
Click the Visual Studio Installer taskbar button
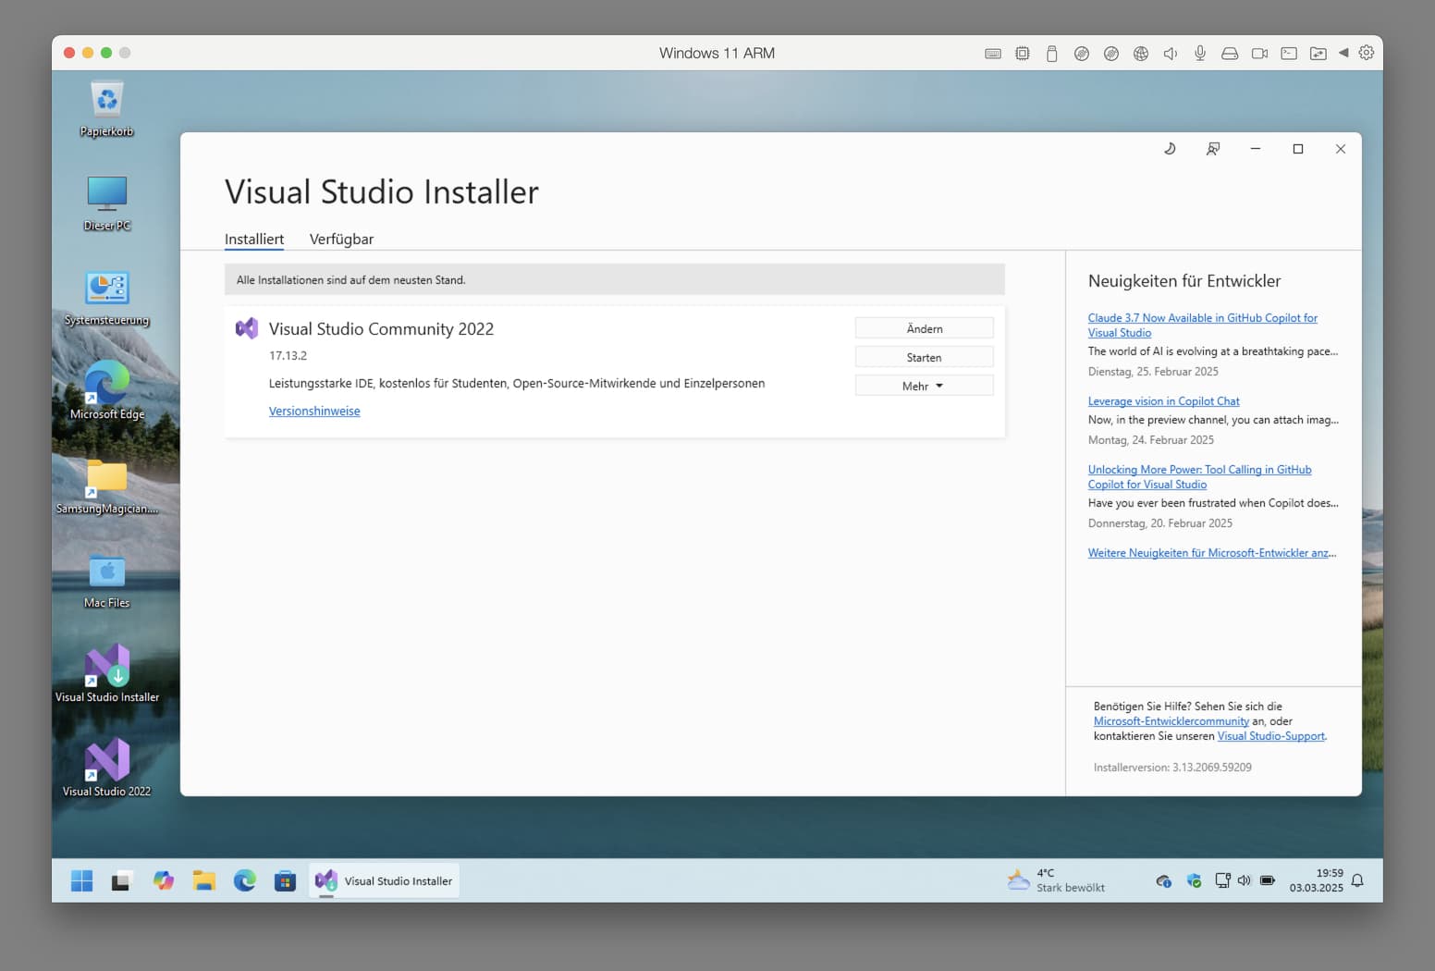coord(384,881)
